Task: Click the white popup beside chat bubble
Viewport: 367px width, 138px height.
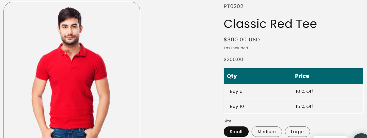Action: (330, 137)
